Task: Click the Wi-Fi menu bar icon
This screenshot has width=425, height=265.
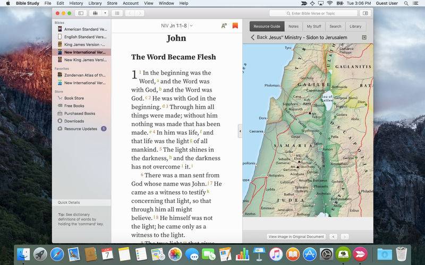Action: (330, 3)
